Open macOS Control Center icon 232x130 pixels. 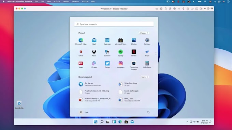tap(219, 1)
